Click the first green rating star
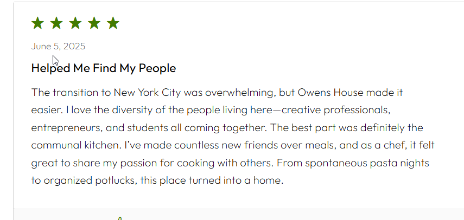 click(37, 23)
